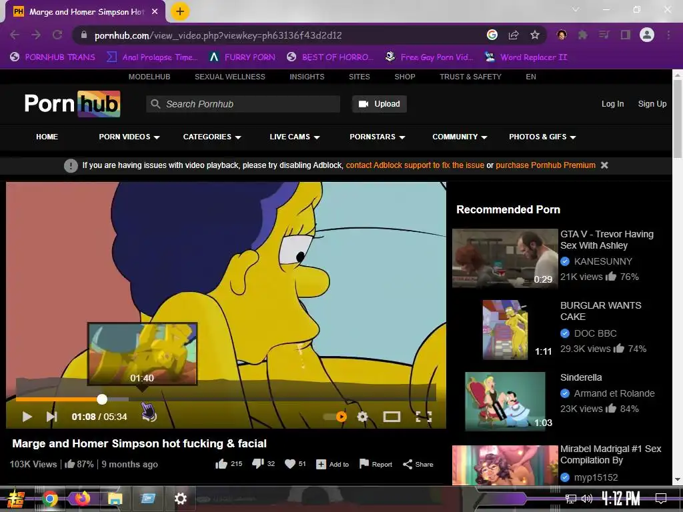Enter fullscreen video mode
The height and width of the screenshot is (512, 683).
click(x=424, y=417)
